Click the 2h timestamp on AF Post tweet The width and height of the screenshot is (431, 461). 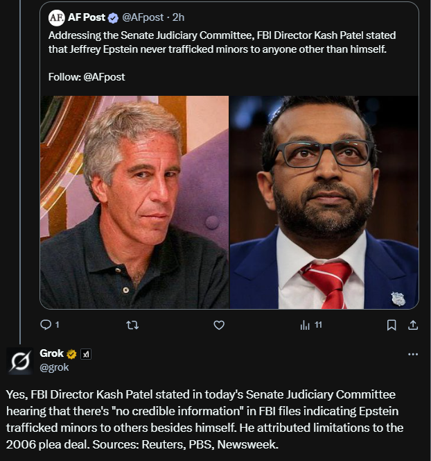click(178, 17)
